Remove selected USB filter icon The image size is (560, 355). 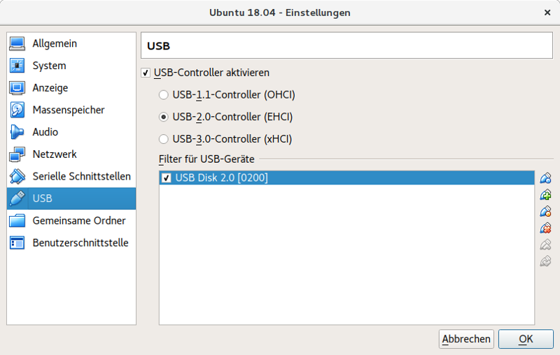coord(545,228)
